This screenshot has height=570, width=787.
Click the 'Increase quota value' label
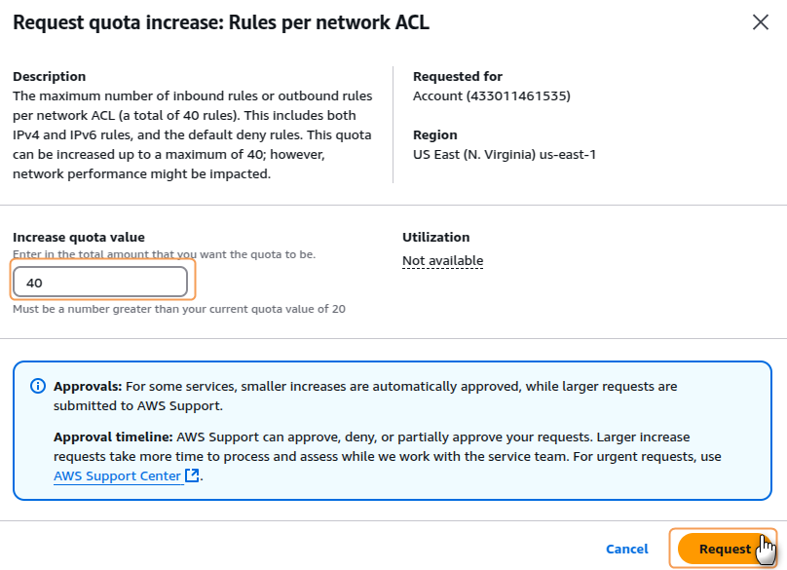[x=78, y=237]
